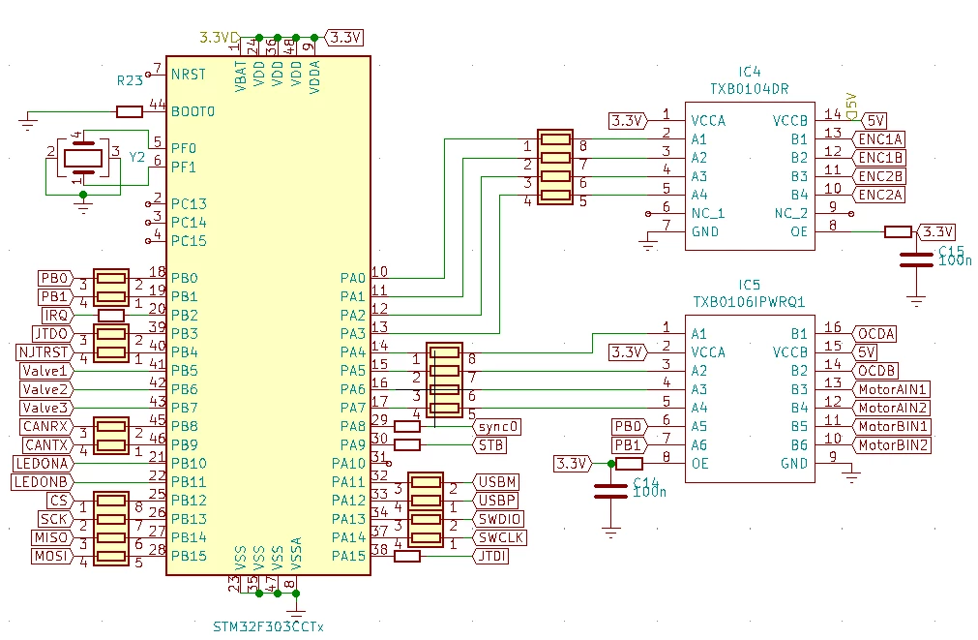Click the IRQ series resistor on PB2

(x=111, y=316)
